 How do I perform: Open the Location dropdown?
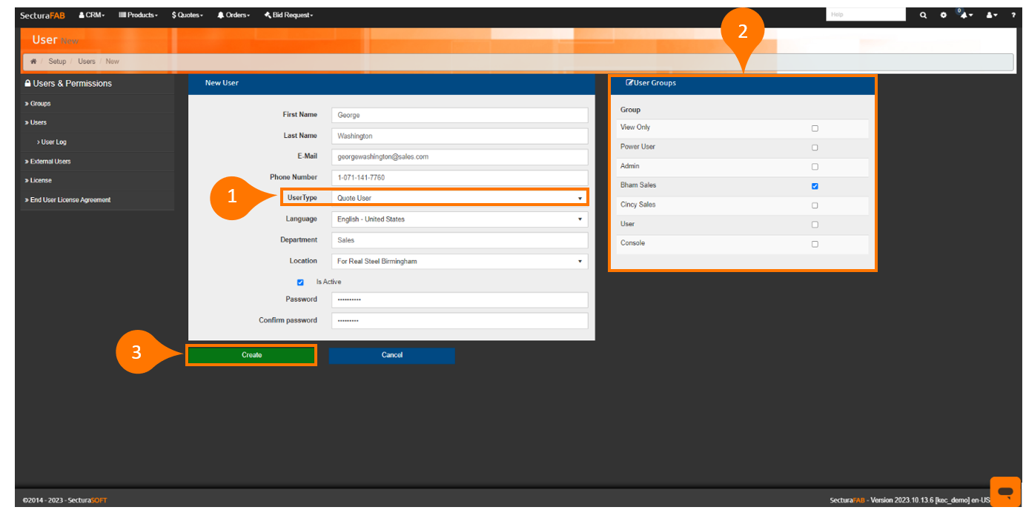459,262
